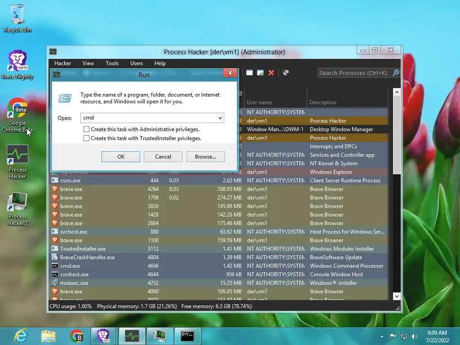The image size is (460, 345).
Task: Open File Explorer from the taskbar
Action: click(x=49, y=336)
